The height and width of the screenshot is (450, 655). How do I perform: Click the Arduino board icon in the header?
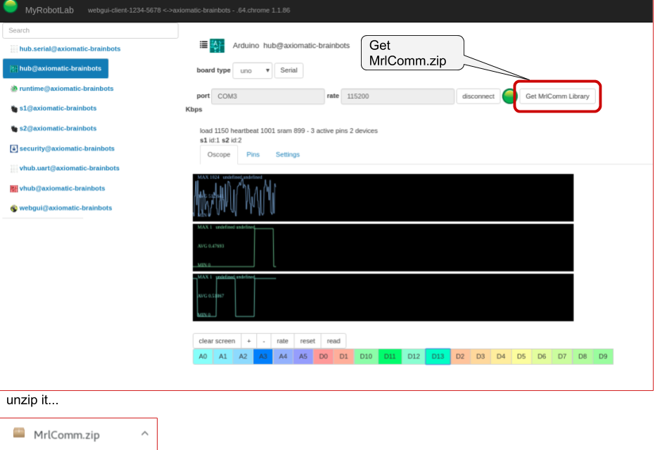217,44
